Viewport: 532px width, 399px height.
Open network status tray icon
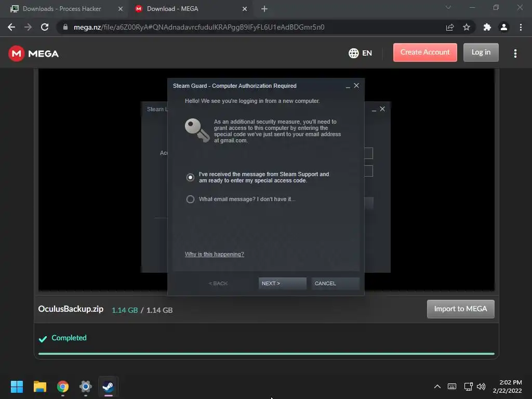point(468,387)
